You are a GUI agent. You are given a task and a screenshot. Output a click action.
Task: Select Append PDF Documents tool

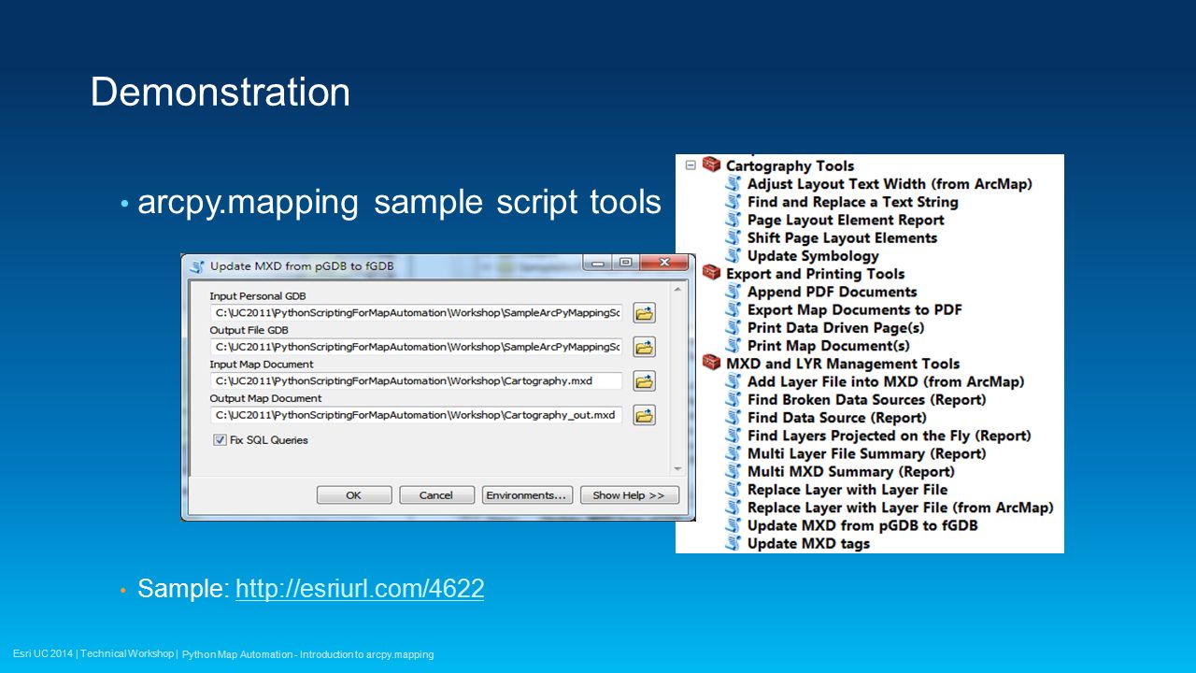(833, 292)
